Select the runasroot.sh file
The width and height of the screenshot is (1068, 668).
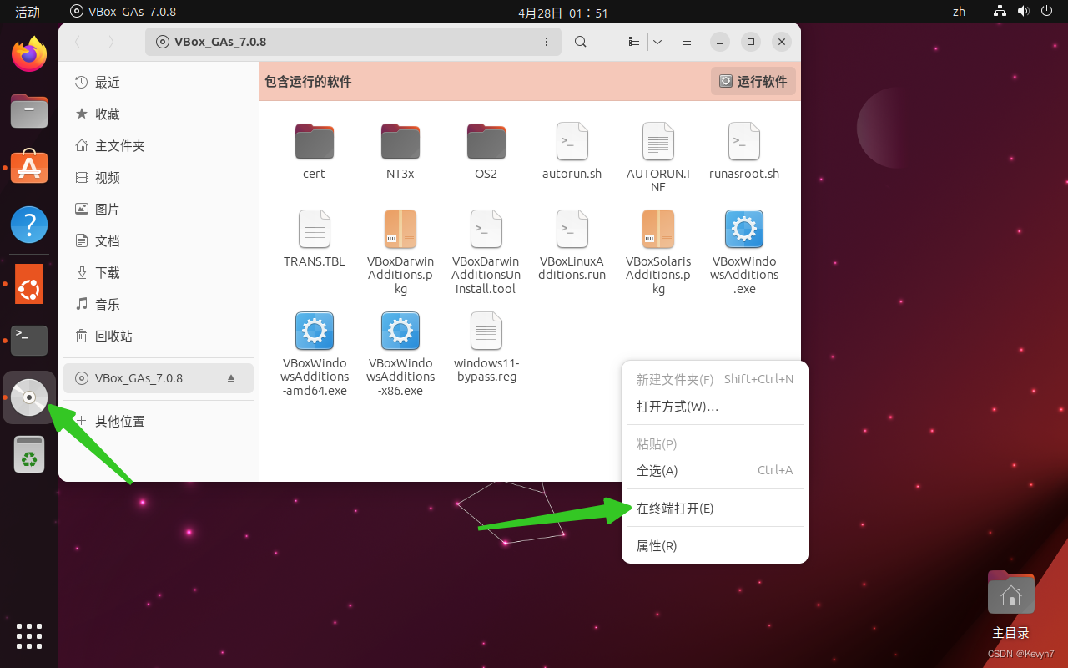744,151
